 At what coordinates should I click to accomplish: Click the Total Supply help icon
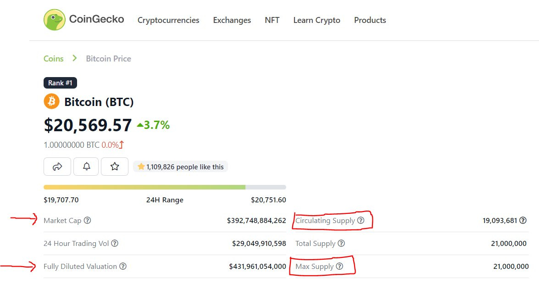point(341,243)
